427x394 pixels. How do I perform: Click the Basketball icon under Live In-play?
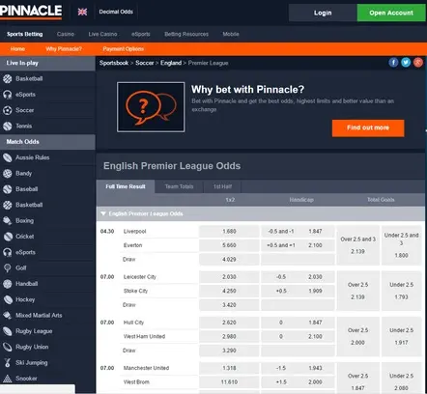pos(8,79)
